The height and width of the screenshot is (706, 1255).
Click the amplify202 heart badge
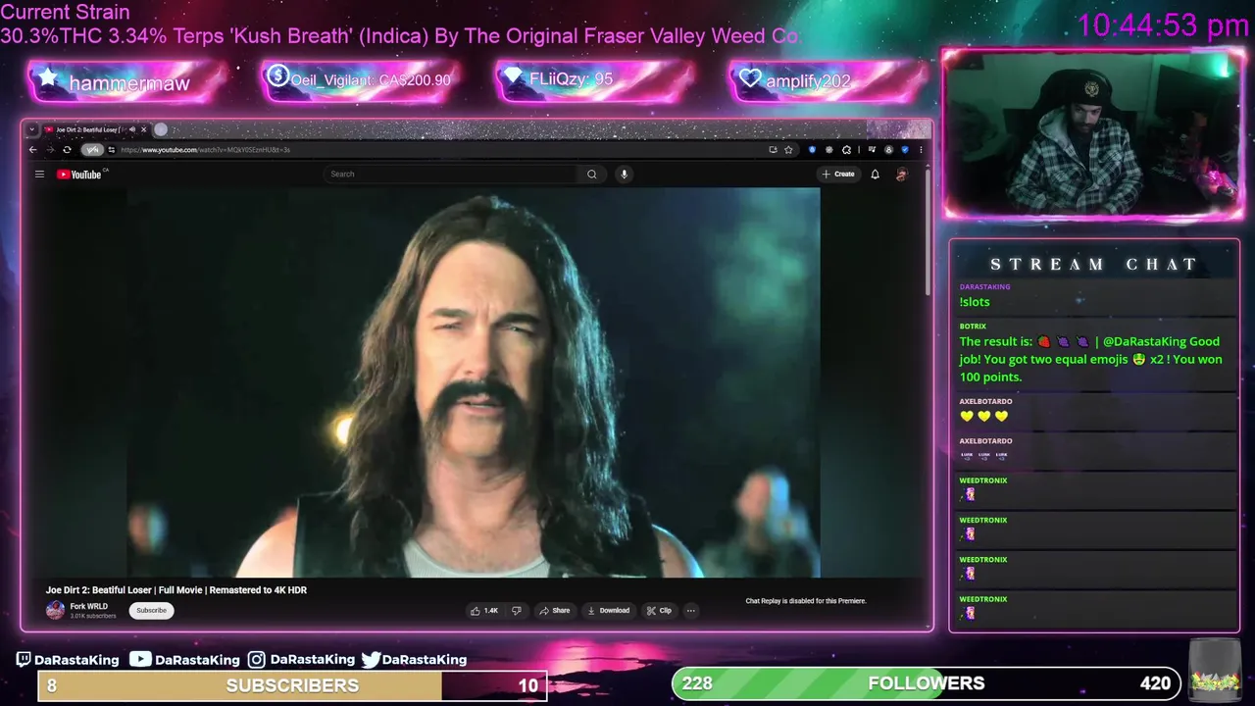pos(828,80)
